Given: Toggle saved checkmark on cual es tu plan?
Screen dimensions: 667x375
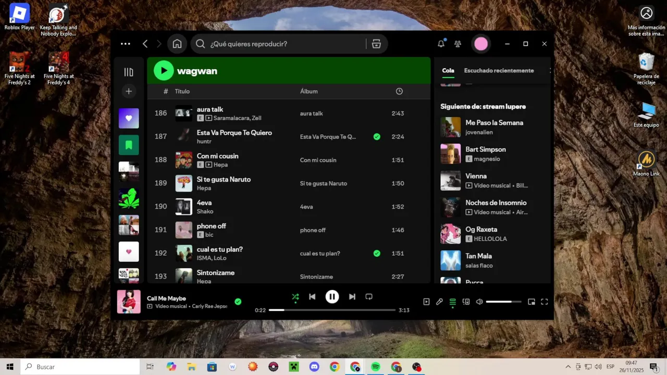Looking at the screenshot, I should click(x=377, y=253).
